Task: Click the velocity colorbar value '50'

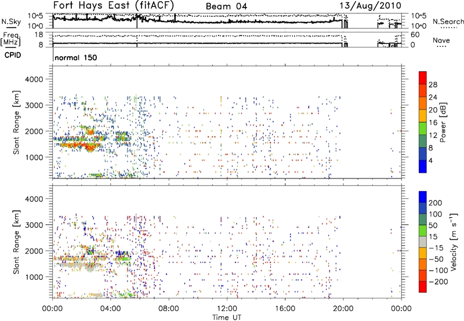Action: [433, 225]
